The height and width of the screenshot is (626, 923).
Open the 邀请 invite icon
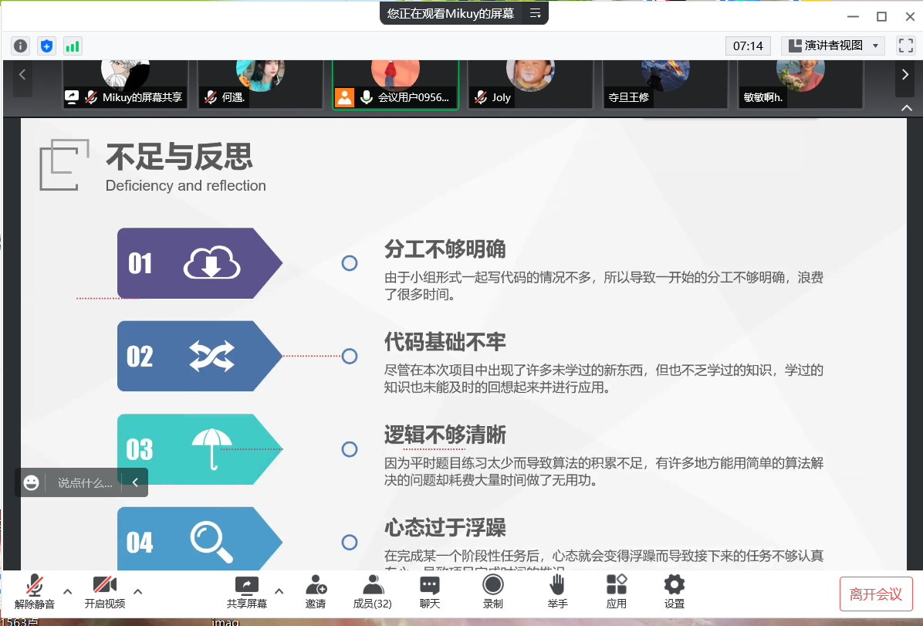coord(316,591)
